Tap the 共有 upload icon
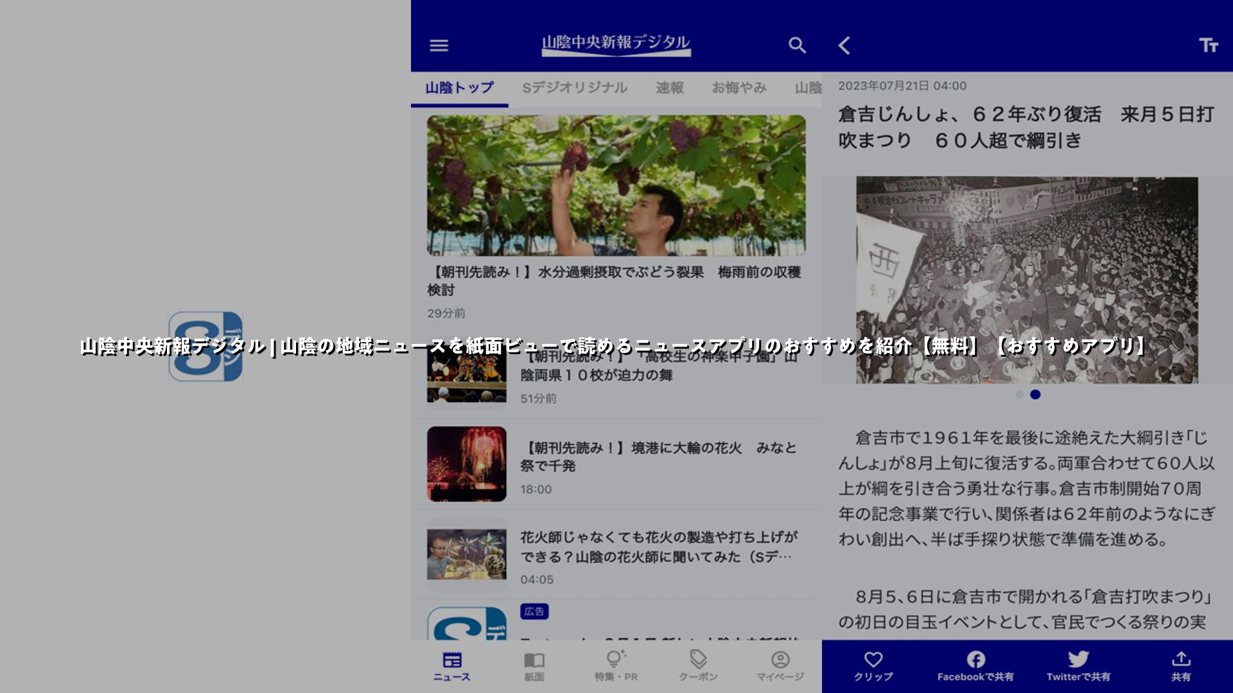The image size is (1233, 693). (x=1181, y=659)
